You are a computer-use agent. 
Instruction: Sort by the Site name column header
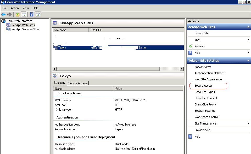[71, 30]
